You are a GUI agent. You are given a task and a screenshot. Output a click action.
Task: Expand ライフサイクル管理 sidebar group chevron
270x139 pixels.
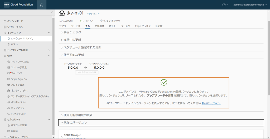[49, 50]
